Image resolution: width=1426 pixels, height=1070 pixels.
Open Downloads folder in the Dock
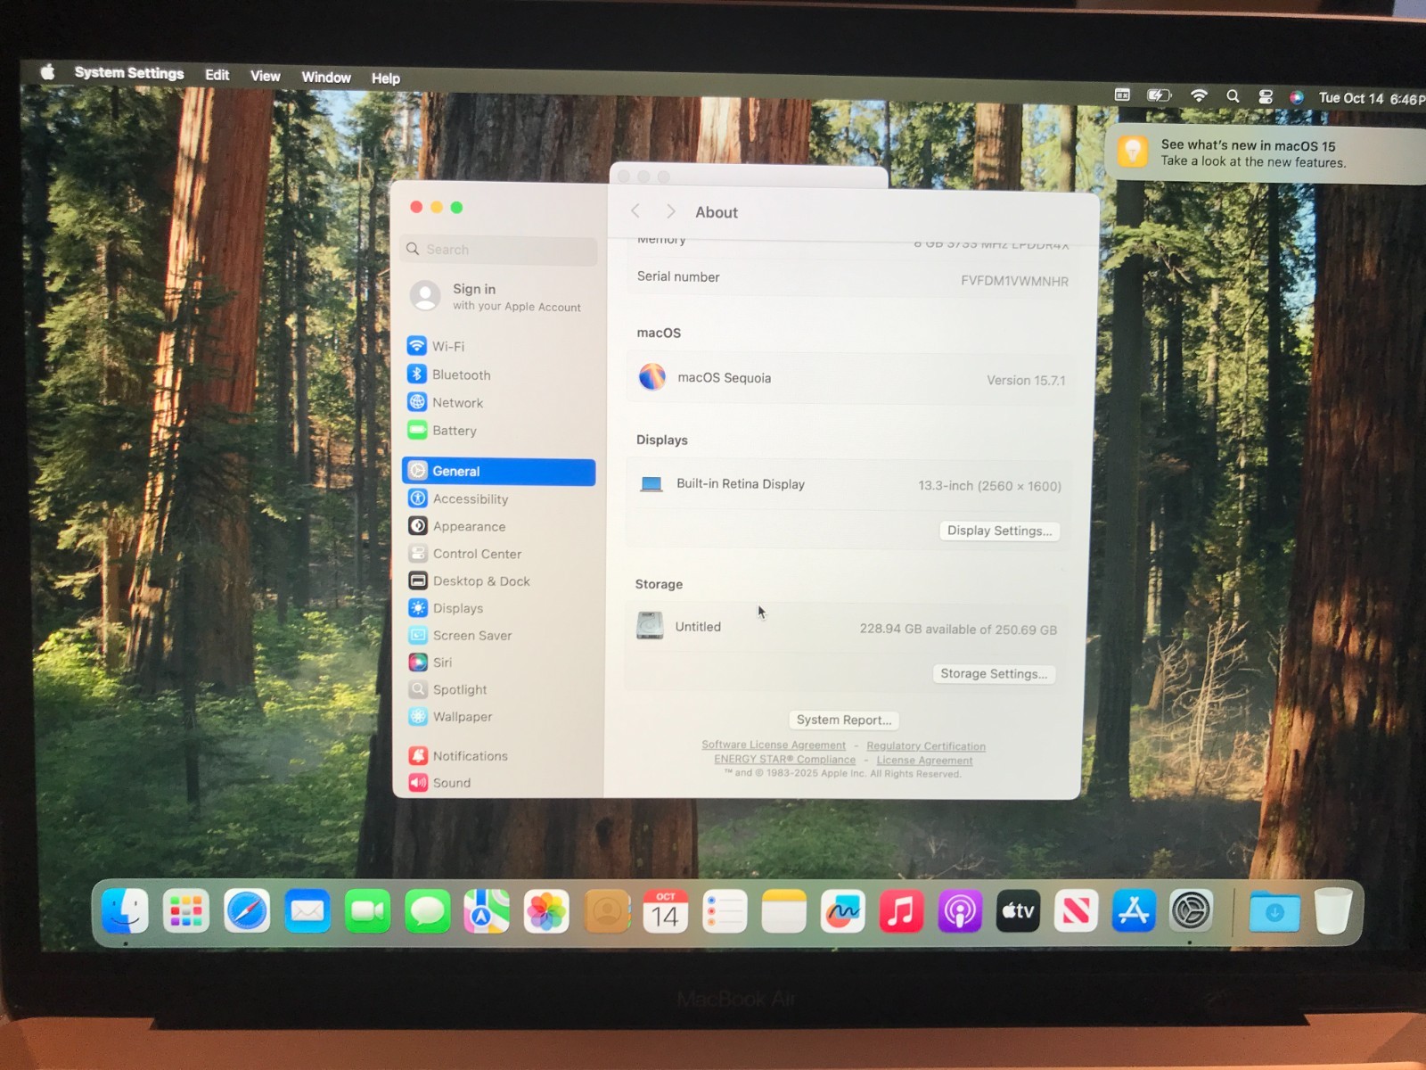point(1274,911)
